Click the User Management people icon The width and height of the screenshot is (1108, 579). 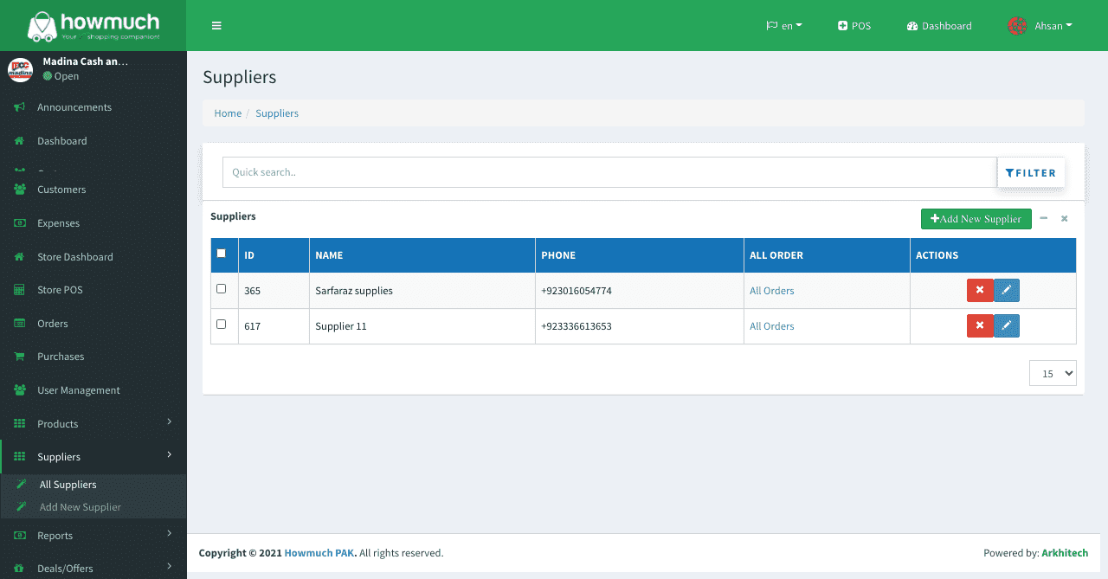pos(19,390)
